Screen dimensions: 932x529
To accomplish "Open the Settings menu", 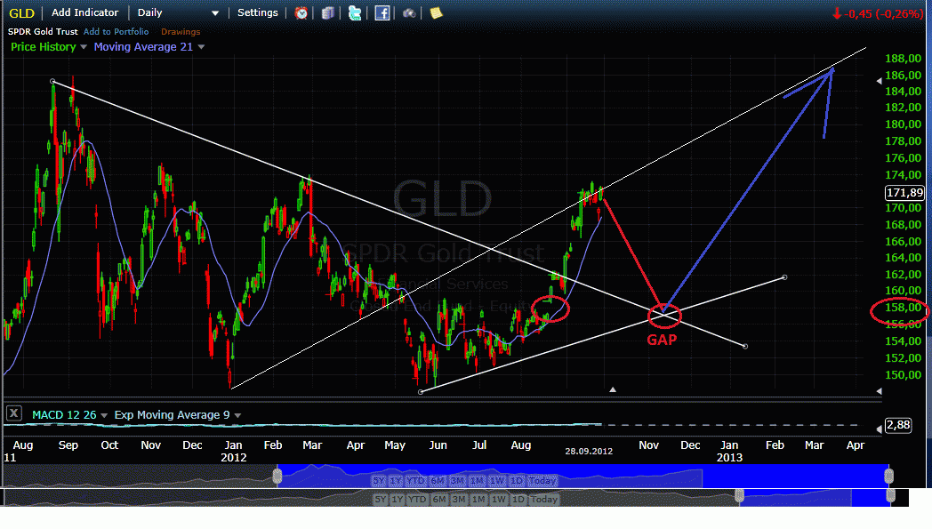I will (257, 12).
